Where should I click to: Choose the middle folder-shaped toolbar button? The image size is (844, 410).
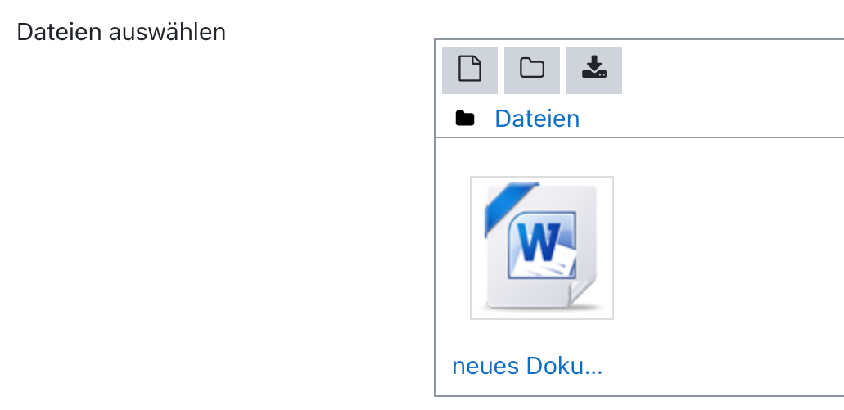tap(532, 70)
